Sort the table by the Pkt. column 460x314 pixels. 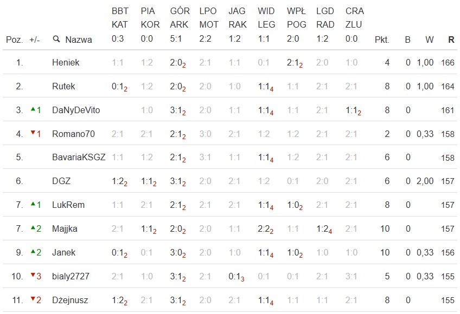[x=382, y=40]
